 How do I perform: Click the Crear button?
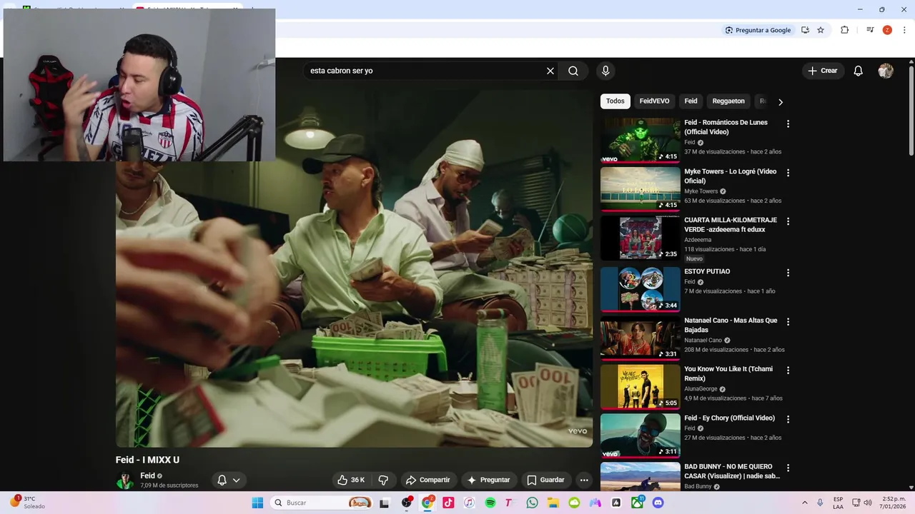823,71
